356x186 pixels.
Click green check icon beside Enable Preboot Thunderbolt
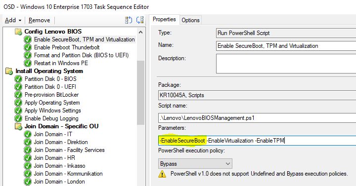(28, 47)
